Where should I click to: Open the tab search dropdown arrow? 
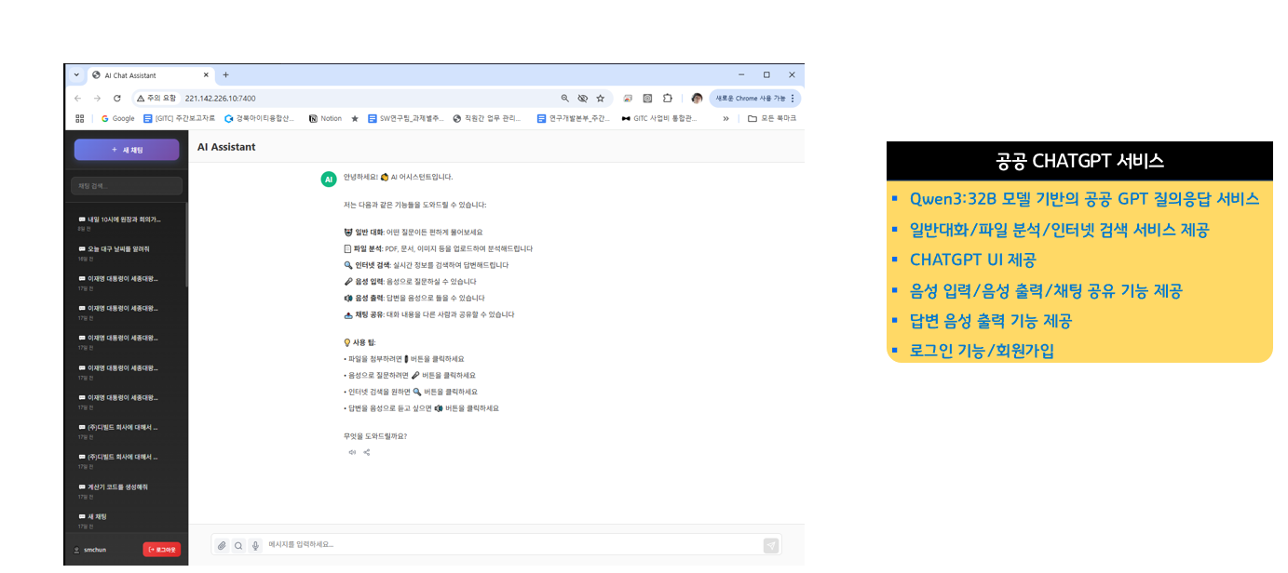coord(76,75)
